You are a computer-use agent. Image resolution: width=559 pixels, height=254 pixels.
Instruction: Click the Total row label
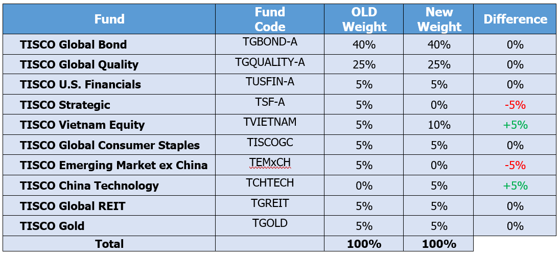tap(109, 244)
